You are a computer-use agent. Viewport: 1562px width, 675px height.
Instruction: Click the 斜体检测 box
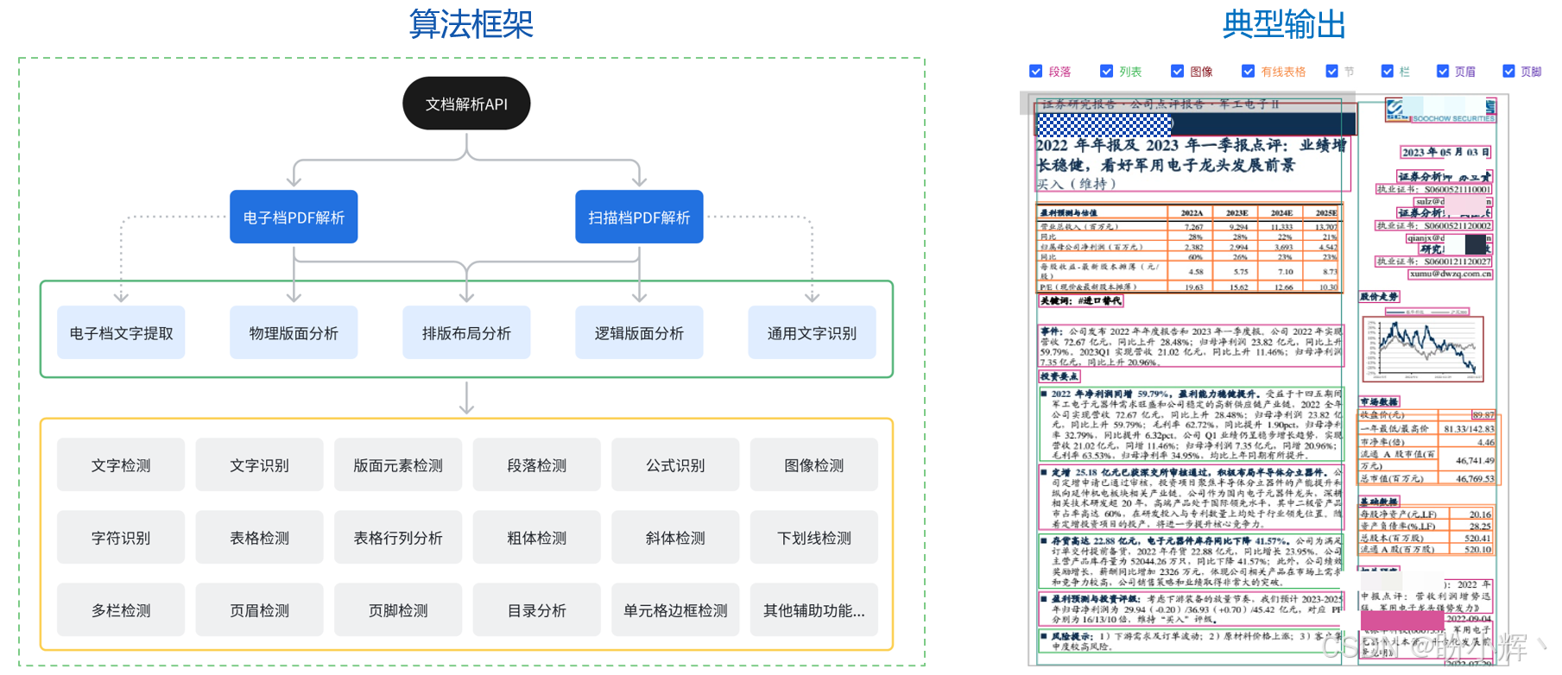pos(675,537)
